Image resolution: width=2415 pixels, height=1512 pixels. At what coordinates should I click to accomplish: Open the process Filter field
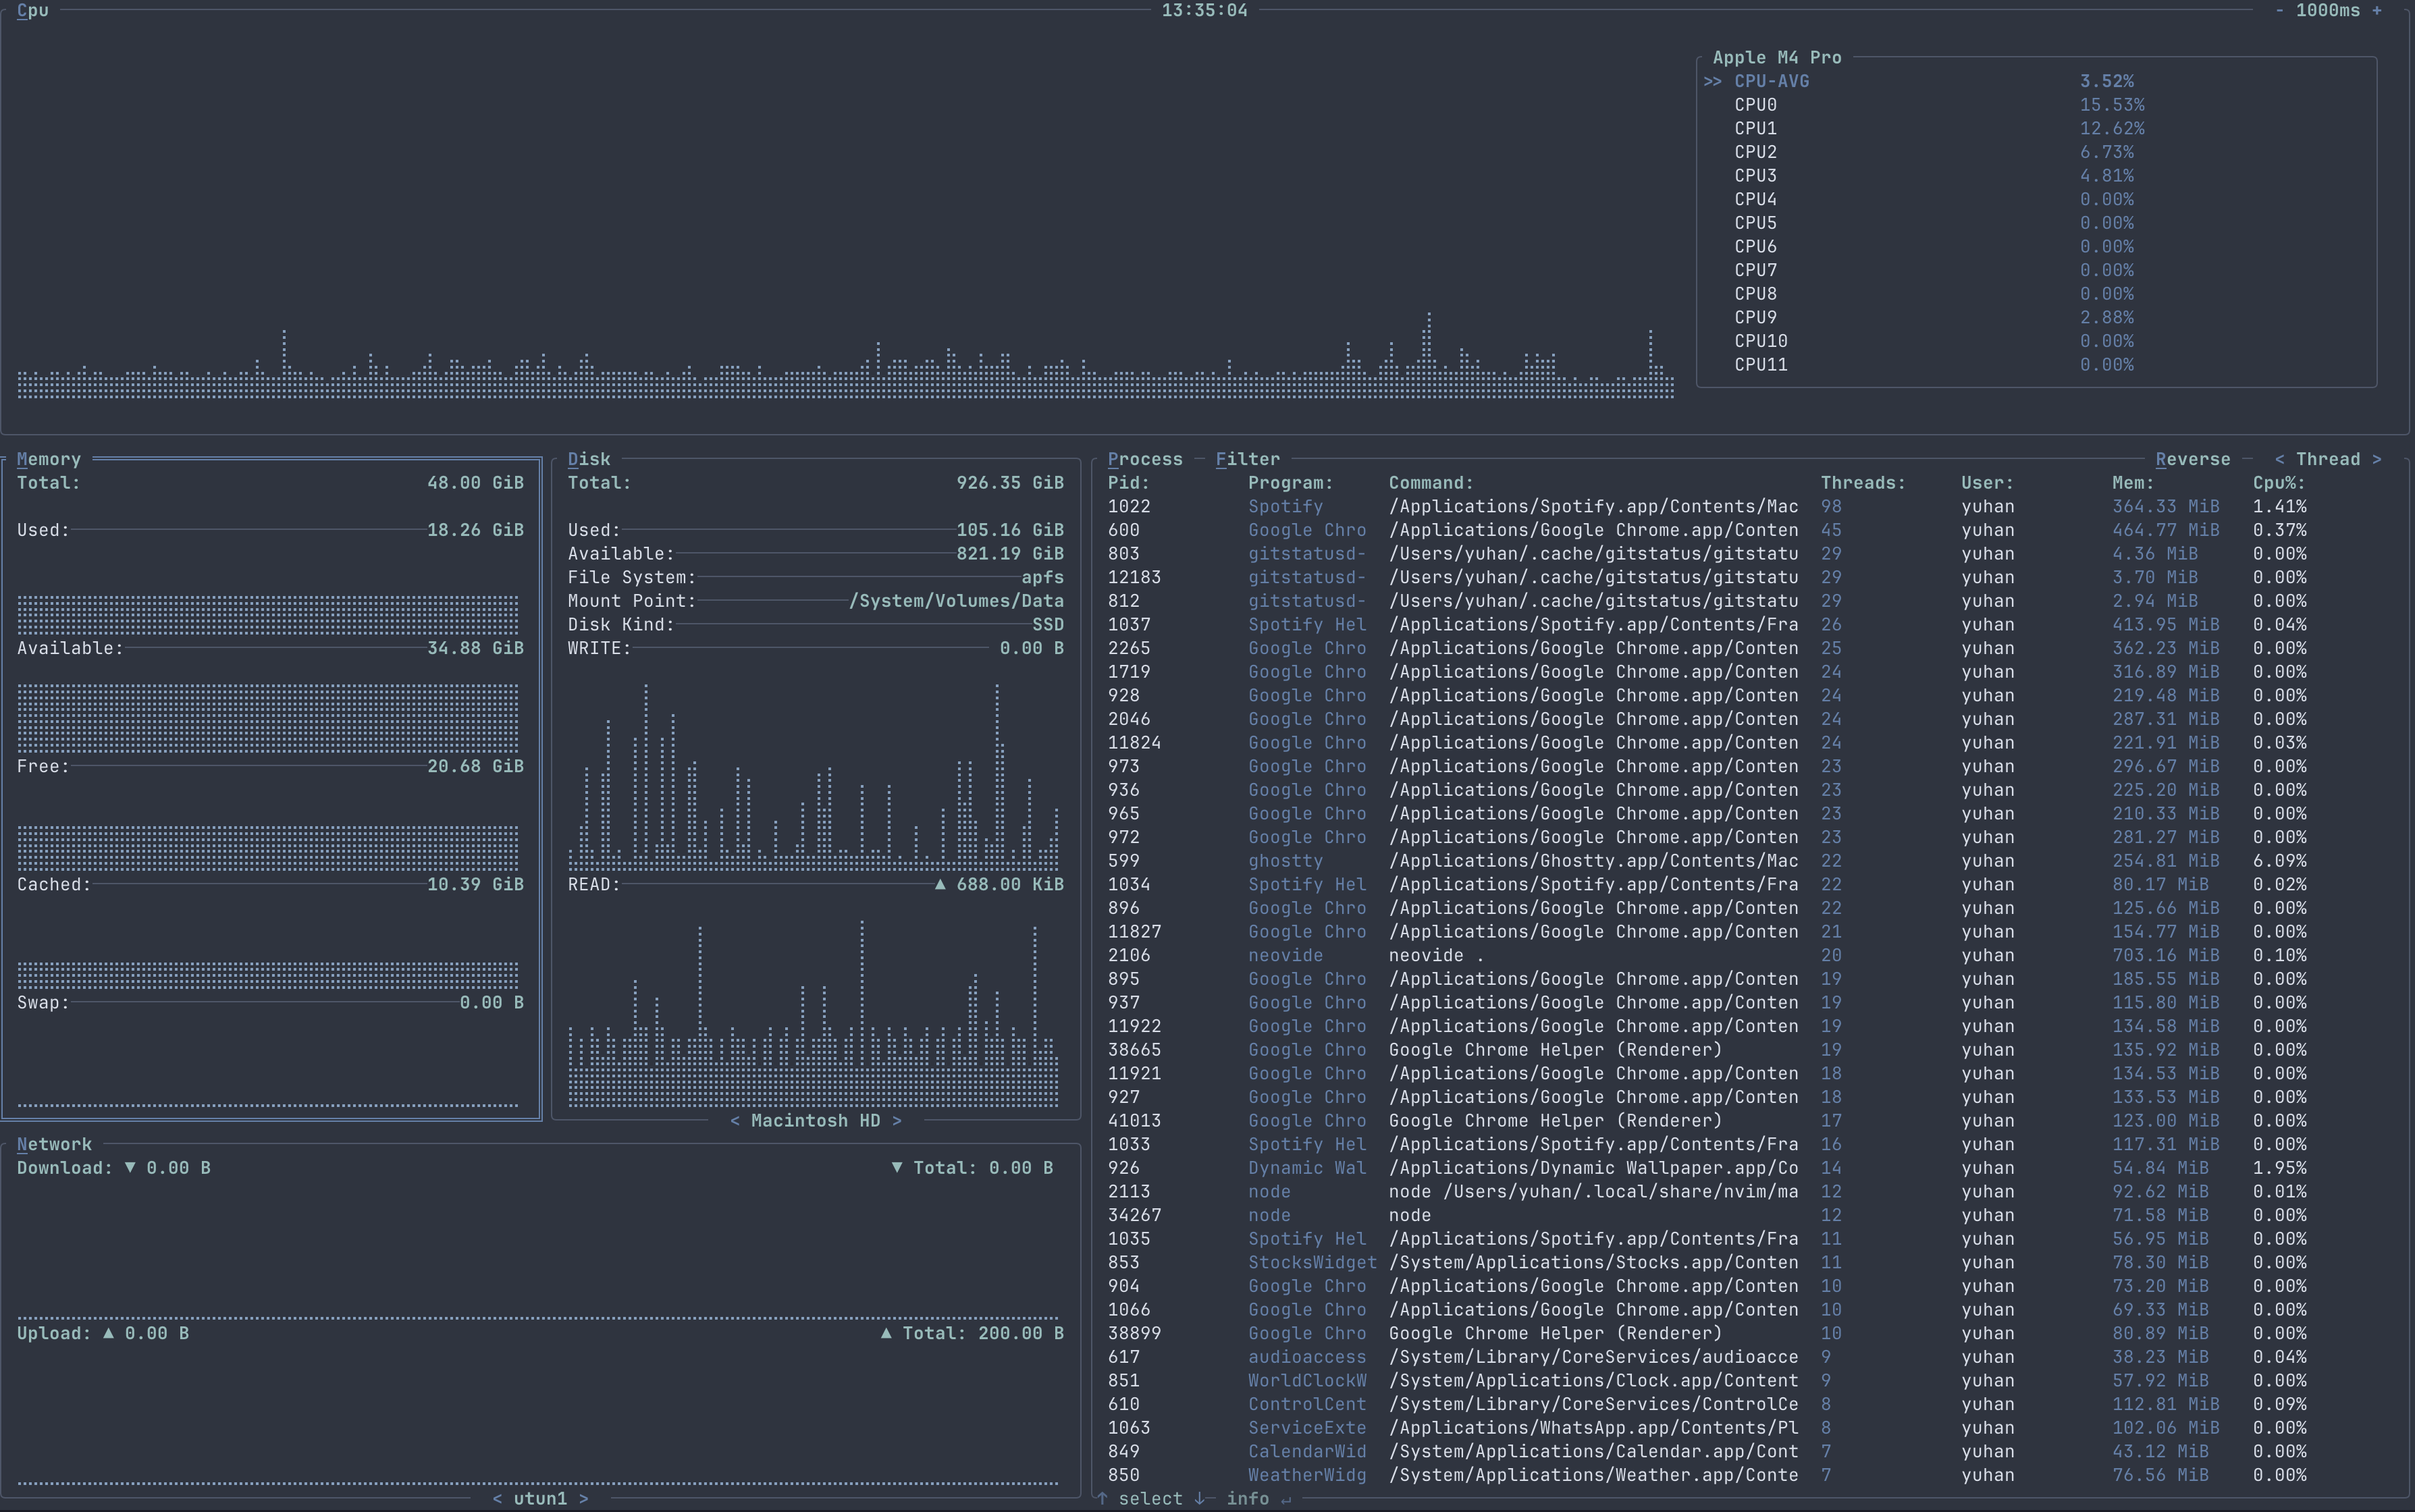[1247, 459]
